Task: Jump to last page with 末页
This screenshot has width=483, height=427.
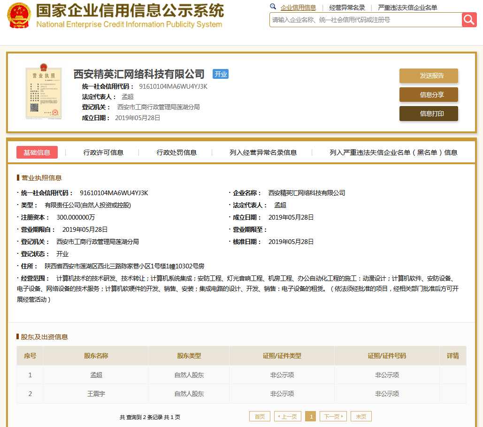Action: point(361,416)
